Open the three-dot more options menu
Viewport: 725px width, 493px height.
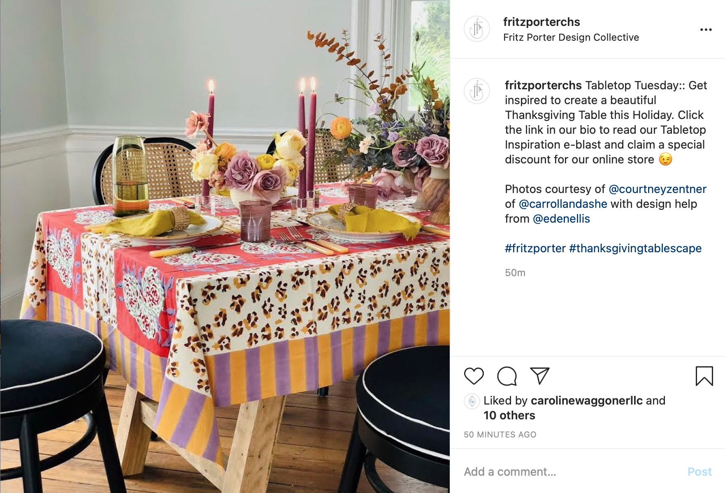[x=706, y=30]
